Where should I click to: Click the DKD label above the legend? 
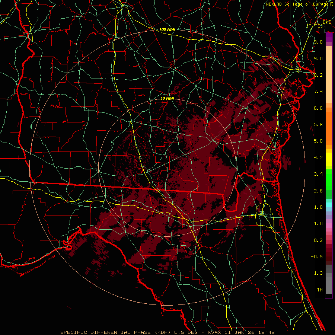click(x=327, y=22)
